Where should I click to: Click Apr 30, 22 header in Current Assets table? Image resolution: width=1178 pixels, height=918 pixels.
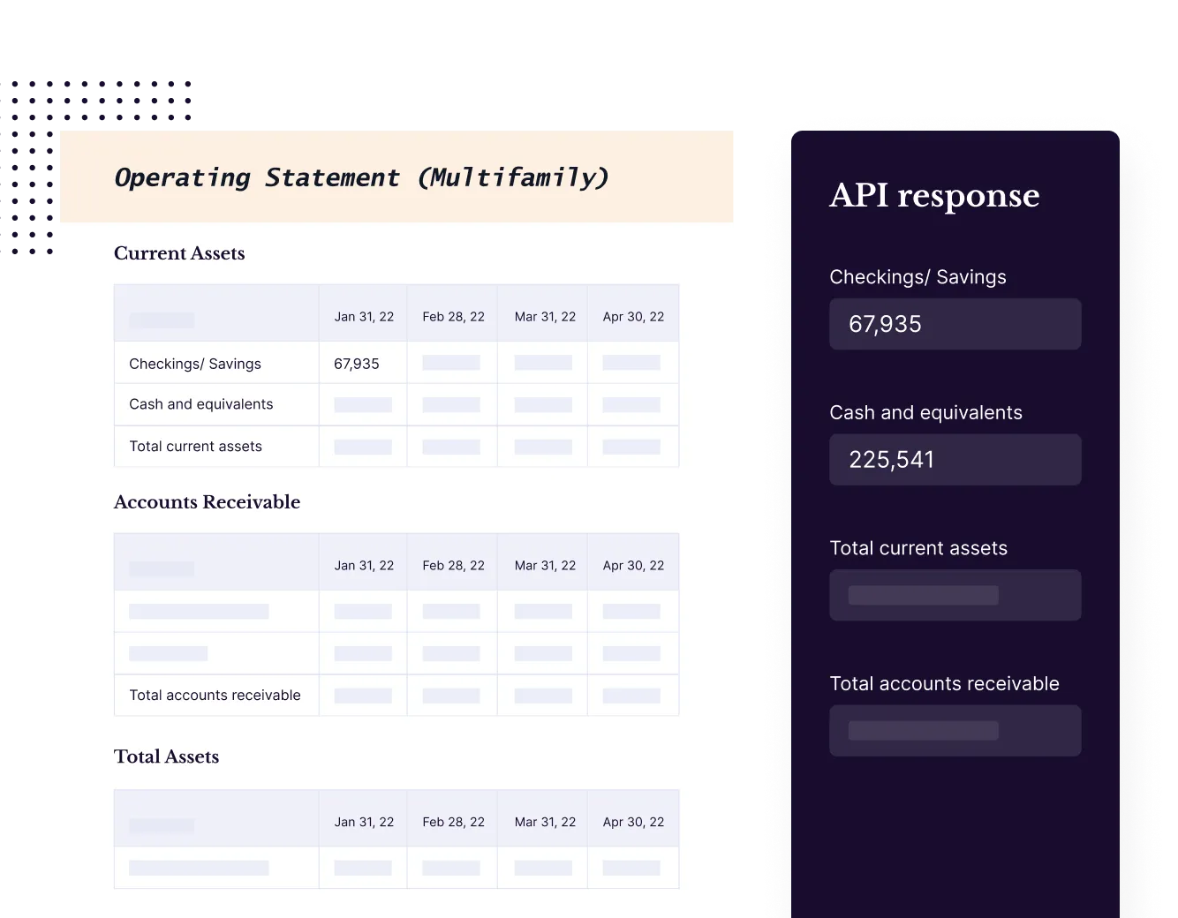click(633, 317)
